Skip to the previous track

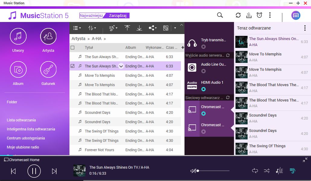(13, 171)
